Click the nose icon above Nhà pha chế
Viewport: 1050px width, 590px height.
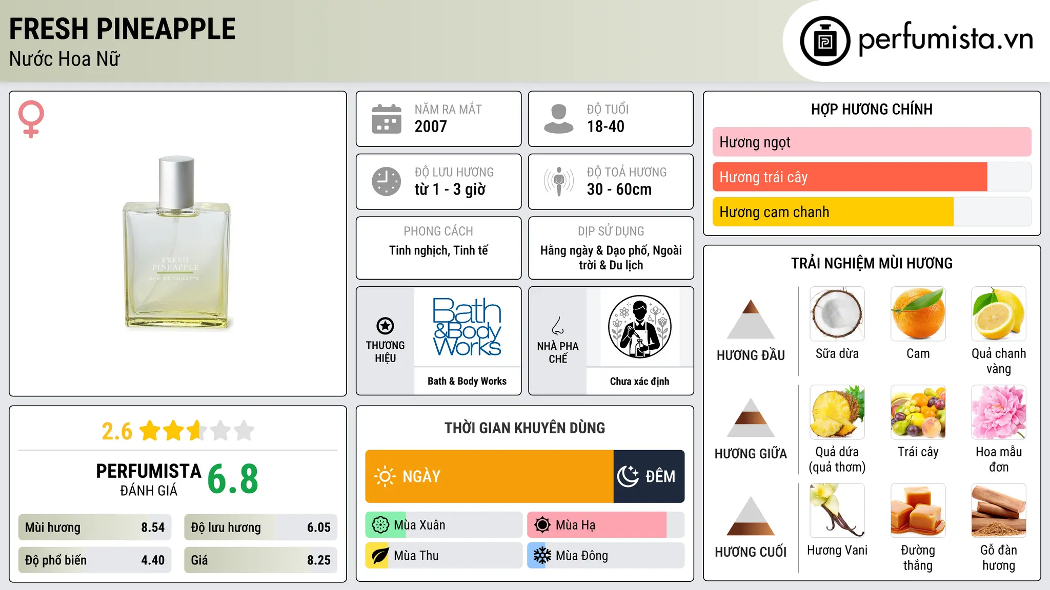pyautogui.click(x=558, y=326)
